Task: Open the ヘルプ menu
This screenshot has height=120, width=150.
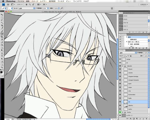Action: 86,1
